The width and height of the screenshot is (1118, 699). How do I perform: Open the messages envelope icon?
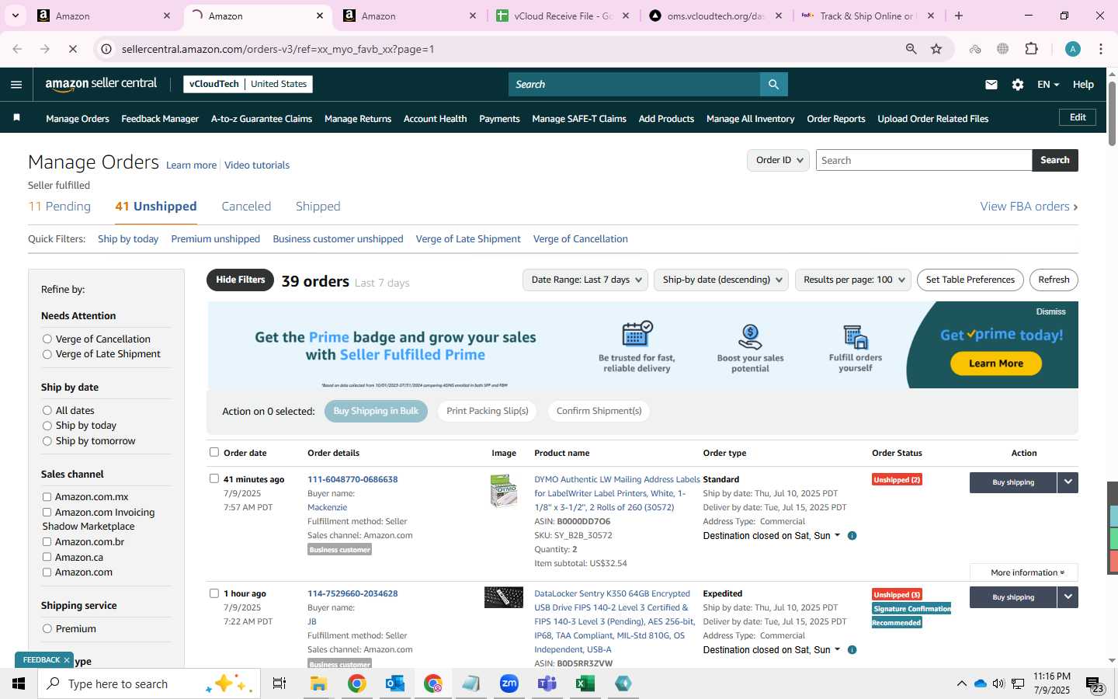coord(991,85)
